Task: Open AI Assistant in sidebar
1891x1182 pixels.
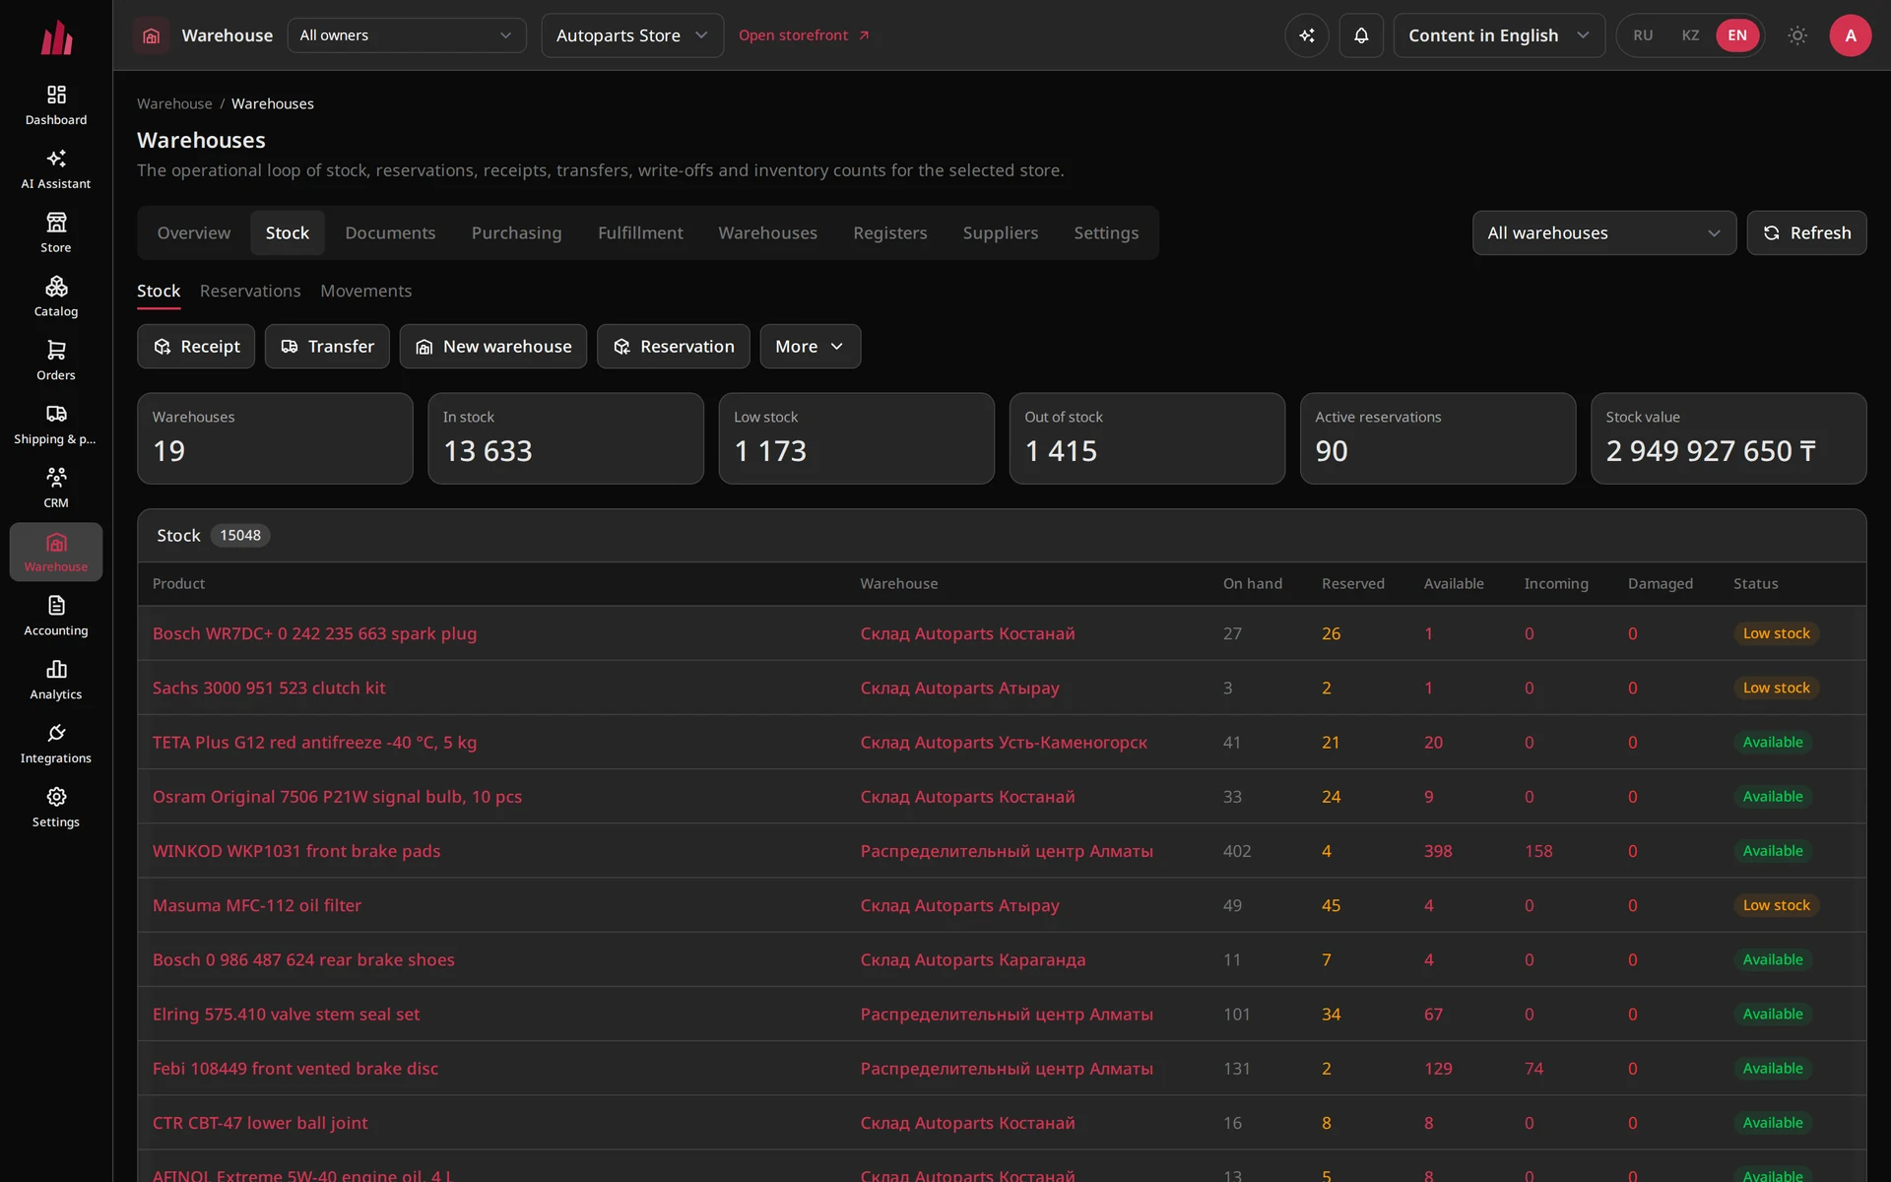Action: 56,169
